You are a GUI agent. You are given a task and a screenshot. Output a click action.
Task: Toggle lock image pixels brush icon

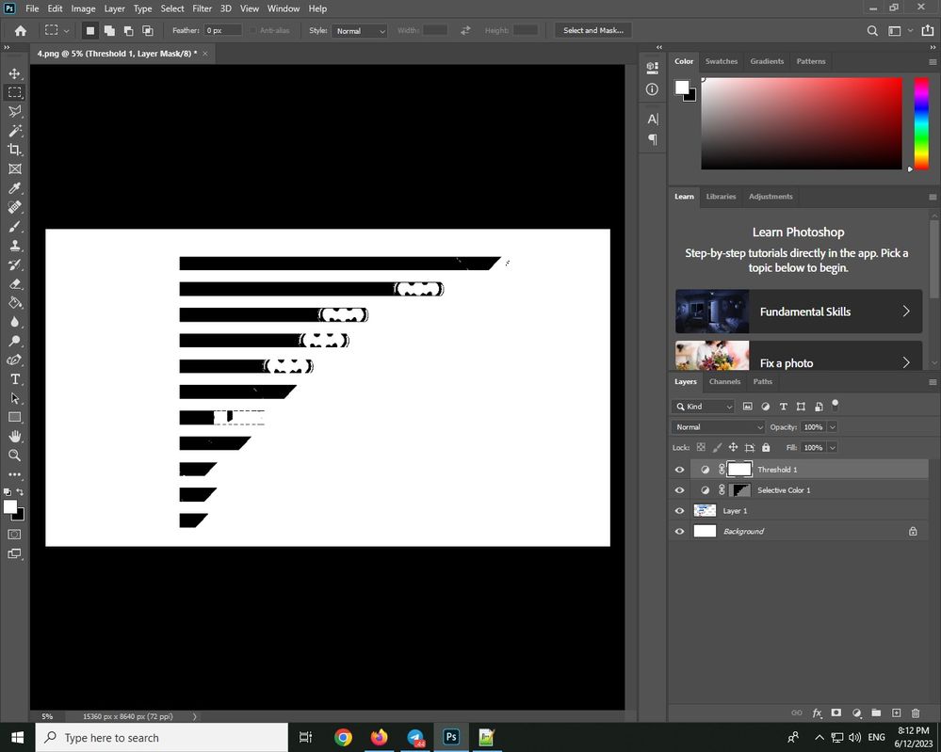(717, 447)
